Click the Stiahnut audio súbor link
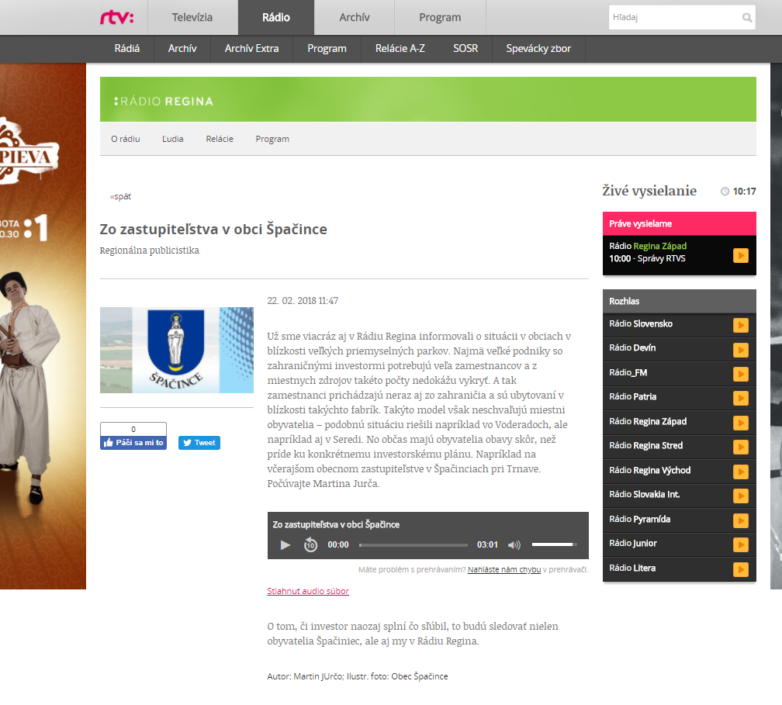Screen dimensions: 782x705 pyautogui.click(x=308, y=591)
